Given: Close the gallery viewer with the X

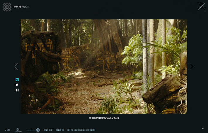Looking at the screenshot, I should pos(202,6).
